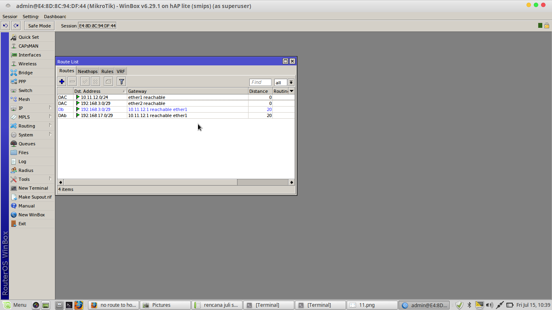Click scroll right arrow in Route List
The image size is (552, 310).
[291, 182]
